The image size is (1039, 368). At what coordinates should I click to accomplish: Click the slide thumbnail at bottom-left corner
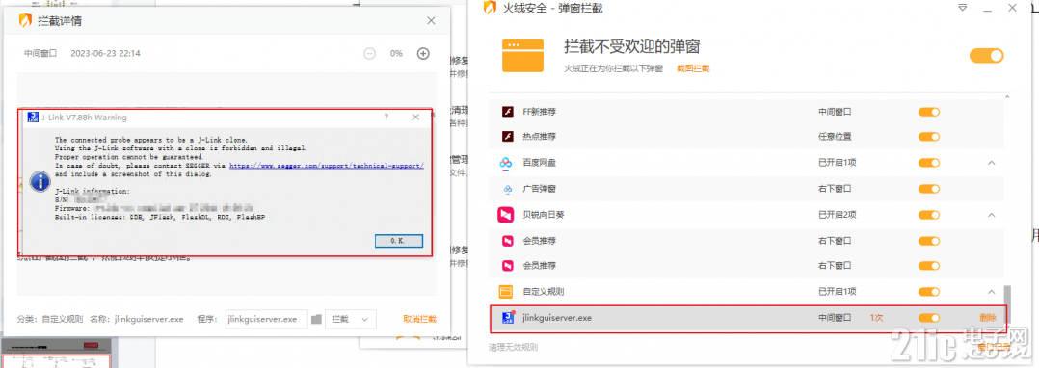click(56, 354)
